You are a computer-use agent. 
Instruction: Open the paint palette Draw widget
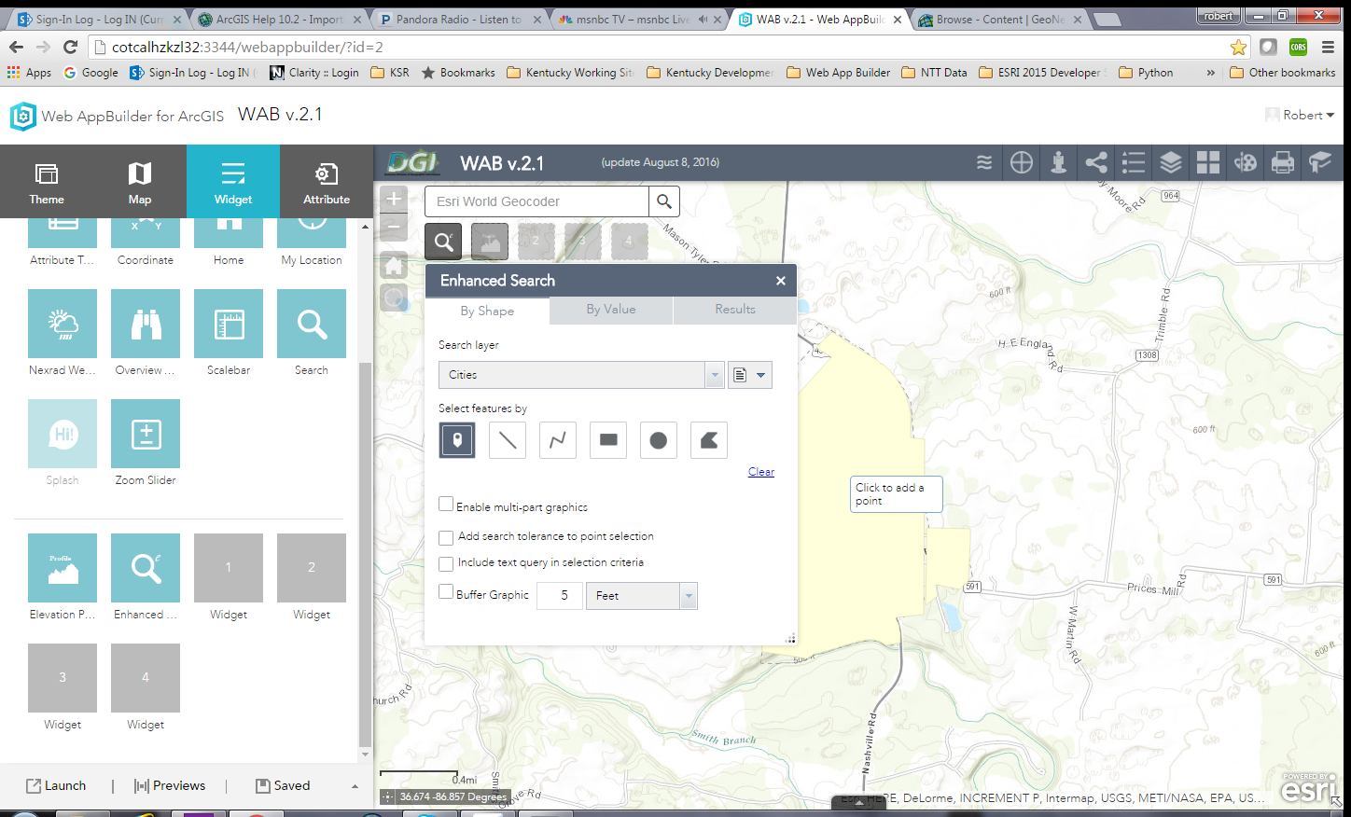[x=1246, y=162]
